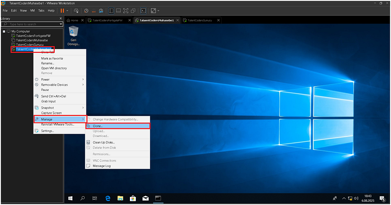Screen dimensions: 391x205
Task: Open the guest volume tray icon
Action: coord(356,199)
